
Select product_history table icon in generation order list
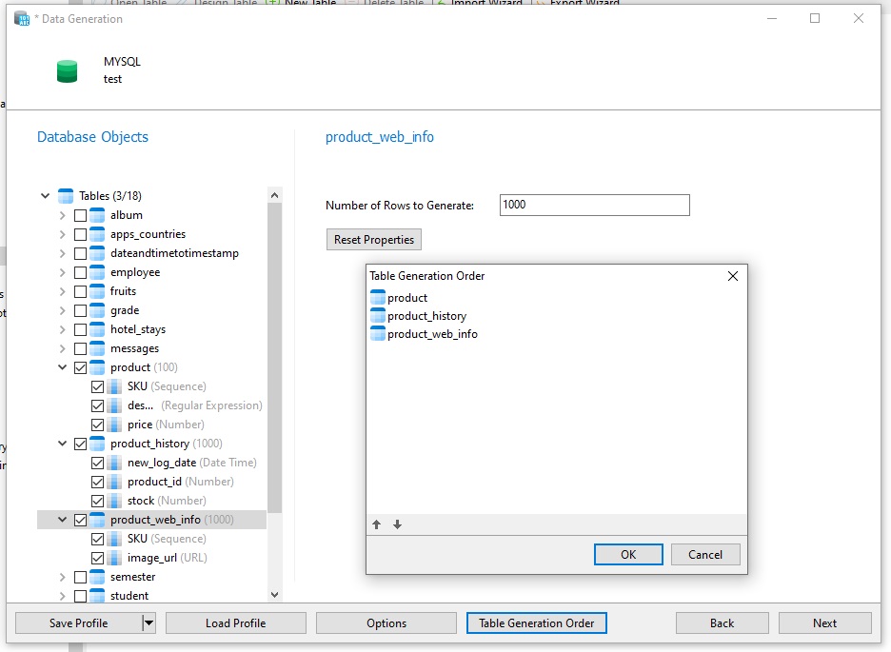(x=378, y=316)
